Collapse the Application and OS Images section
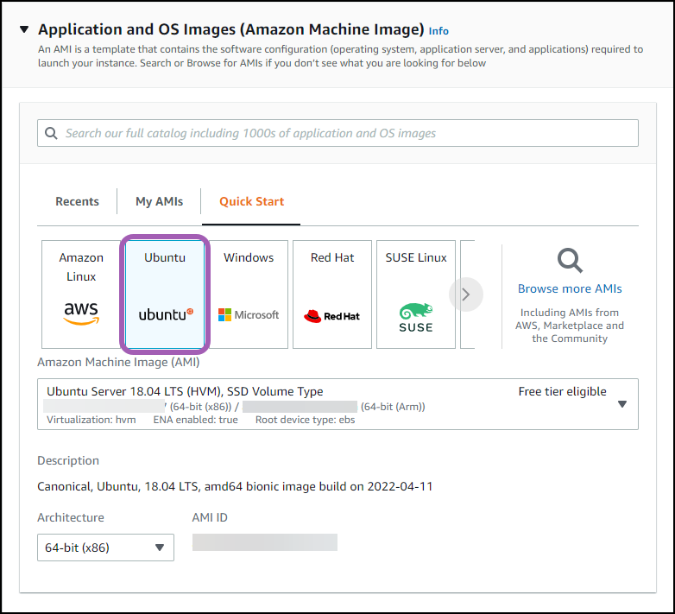The height and width of the screenshot is (614, 675). (x=24, y=29)
